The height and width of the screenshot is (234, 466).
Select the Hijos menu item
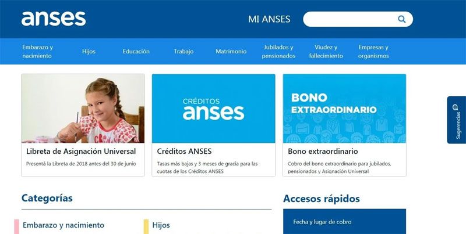click(x=89, y=52)
